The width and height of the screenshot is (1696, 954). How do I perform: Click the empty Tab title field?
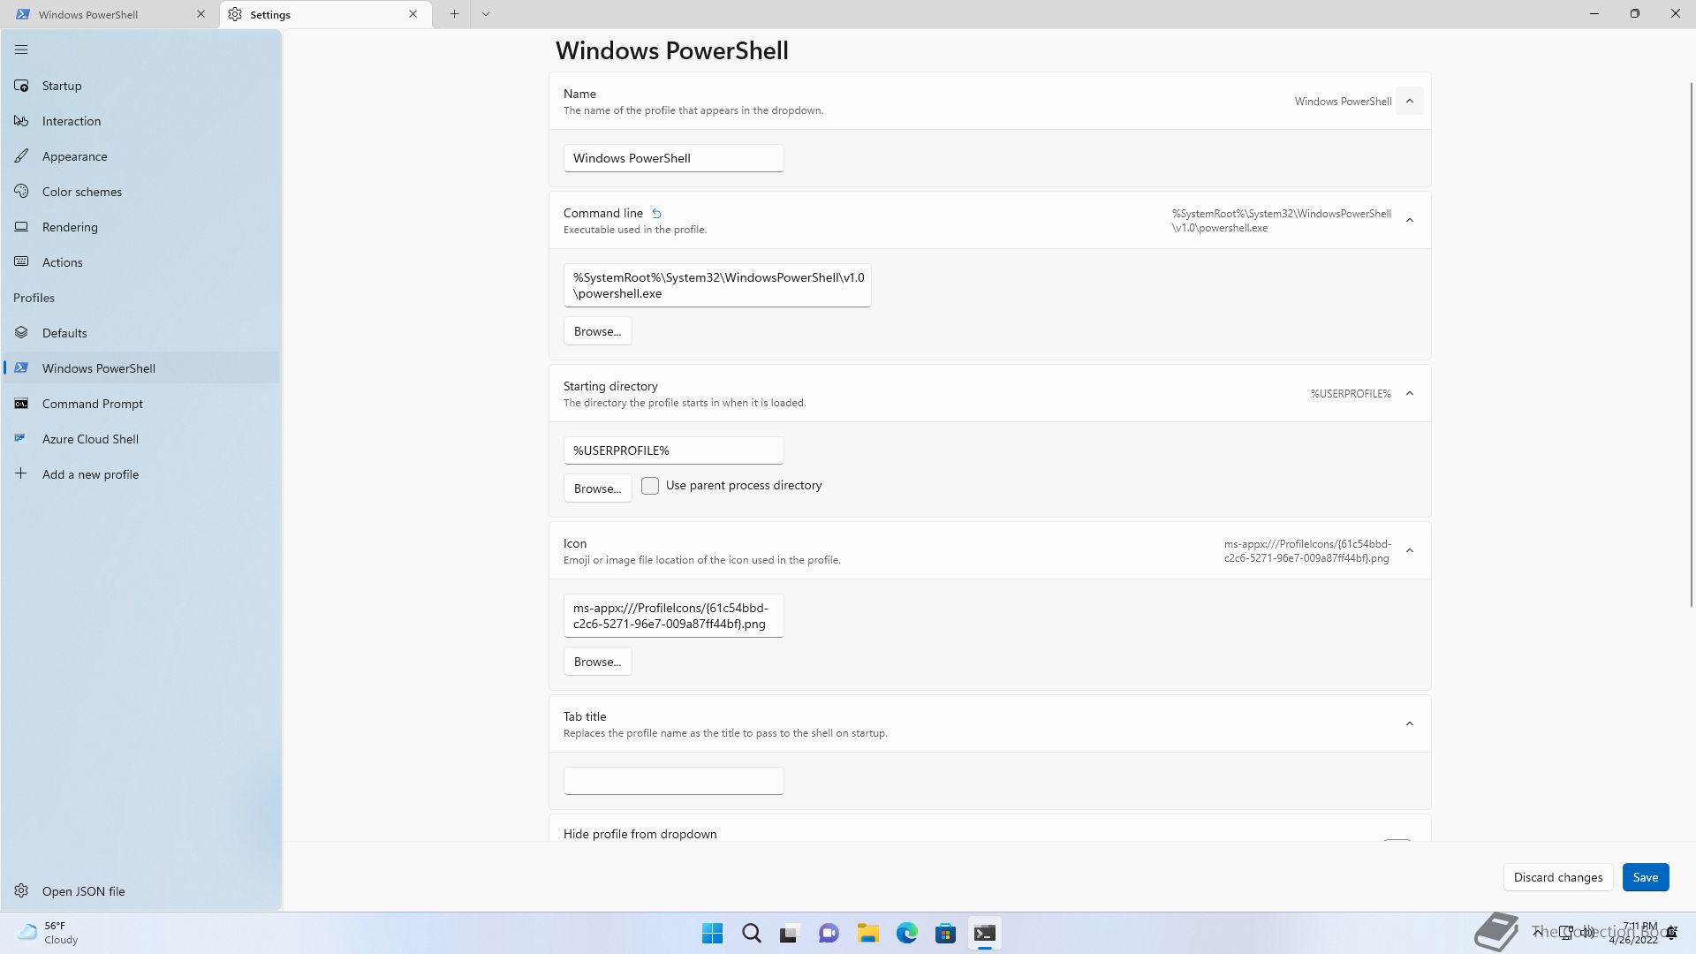[673, 781]
